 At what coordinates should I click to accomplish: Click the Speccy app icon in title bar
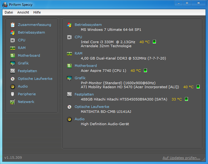(5, 5)
